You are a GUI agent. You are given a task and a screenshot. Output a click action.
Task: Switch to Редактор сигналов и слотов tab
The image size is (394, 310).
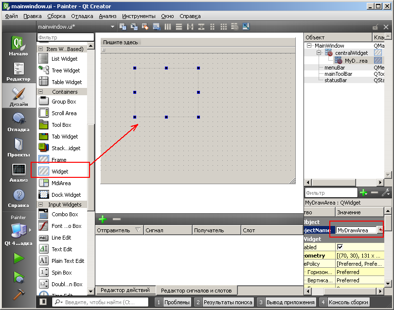196,291
